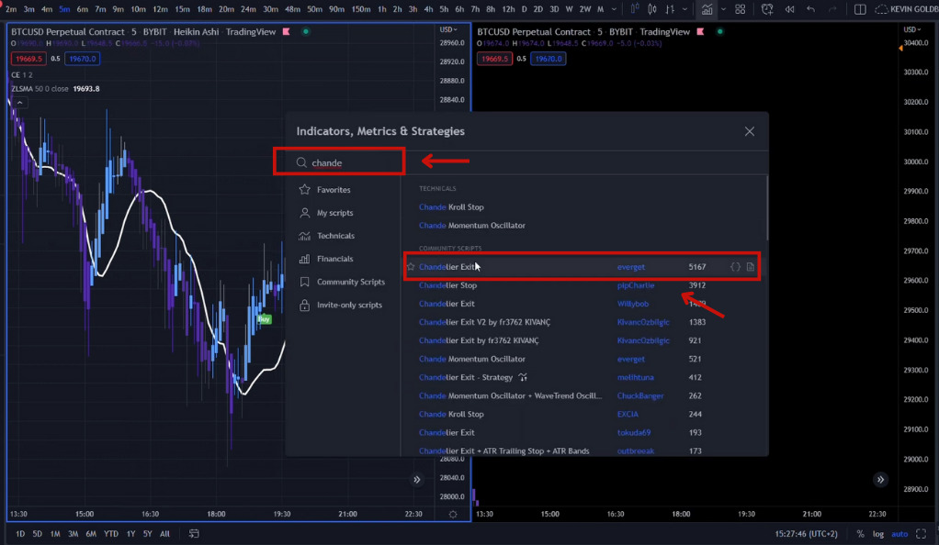Open the Indicators button in top toolbar
Image resolution: width=939 pixels, height=545 pixels.
(707, 9)
